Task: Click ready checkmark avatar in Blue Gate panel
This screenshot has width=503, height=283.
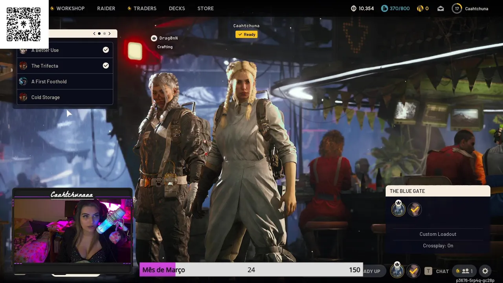Action: [x=415, y=209]
